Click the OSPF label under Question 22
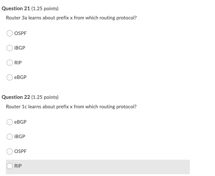The width and height of the screenshot is (215, 176). 20,151
